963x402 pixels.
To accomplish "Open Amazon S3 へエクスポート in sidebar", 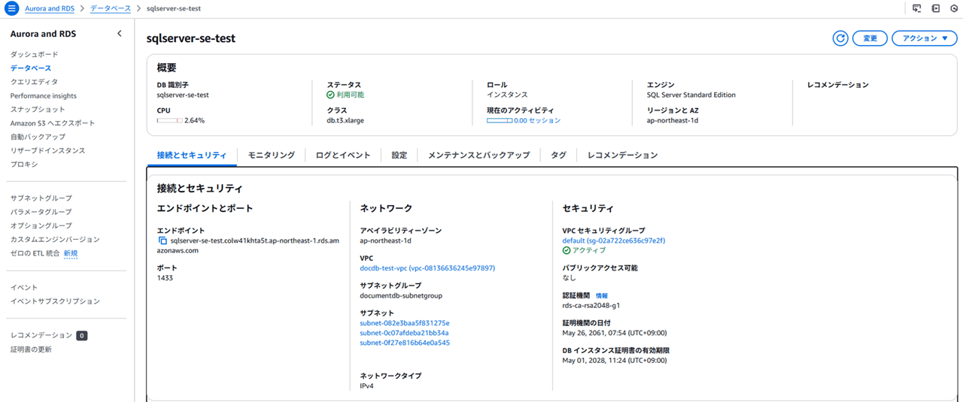I will [x=53, y=123].
